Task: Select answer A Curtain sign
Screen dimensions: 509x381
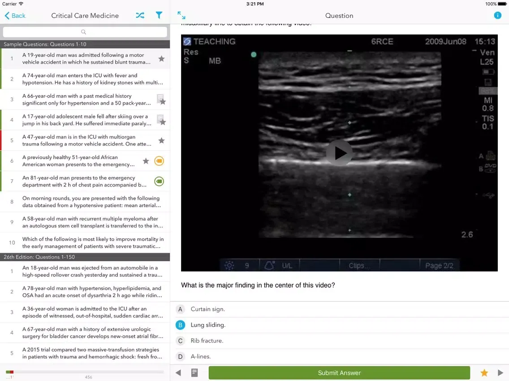Action: pos(340,309)
